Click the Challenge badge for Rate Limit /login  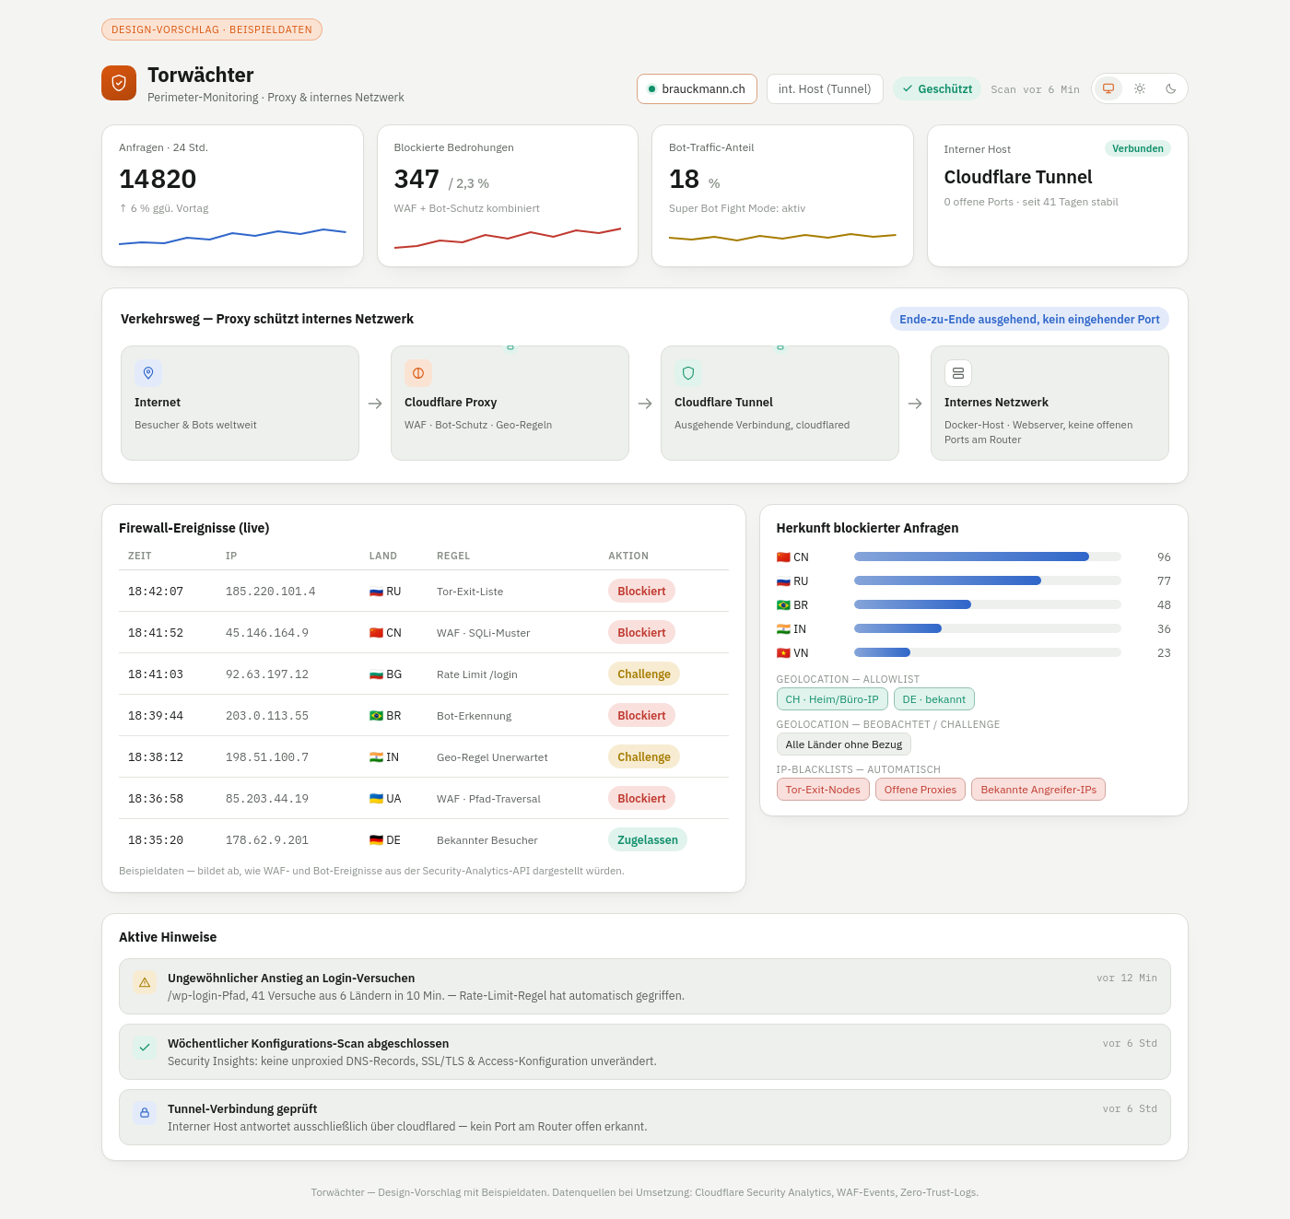coord(644,674)
